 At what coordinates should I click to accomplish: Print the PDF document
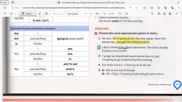tap(159, 14)
